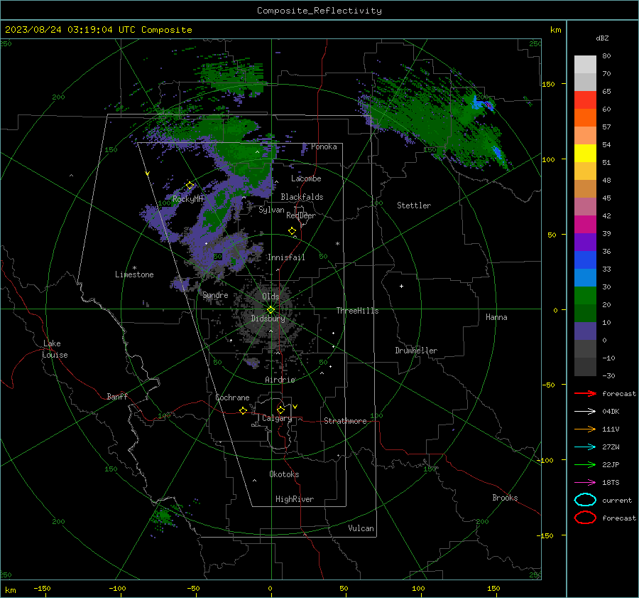Click the RedDeer city label

(x=301, y=215)
